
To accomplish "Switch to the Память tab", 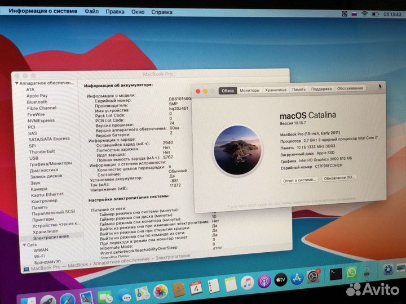I will 299,90.
